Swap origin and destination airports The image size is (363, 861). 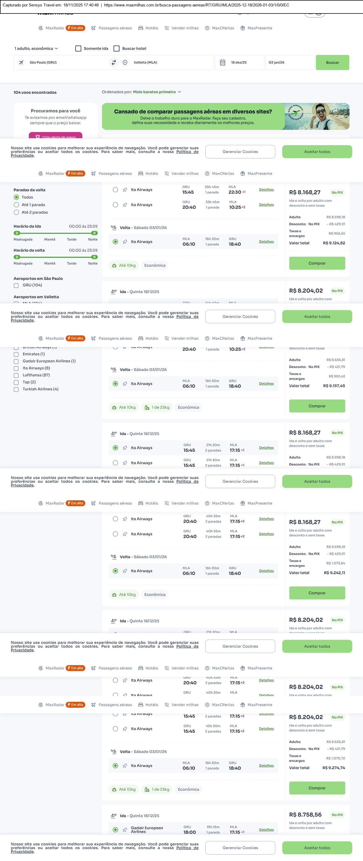click(x=114, y=63)
